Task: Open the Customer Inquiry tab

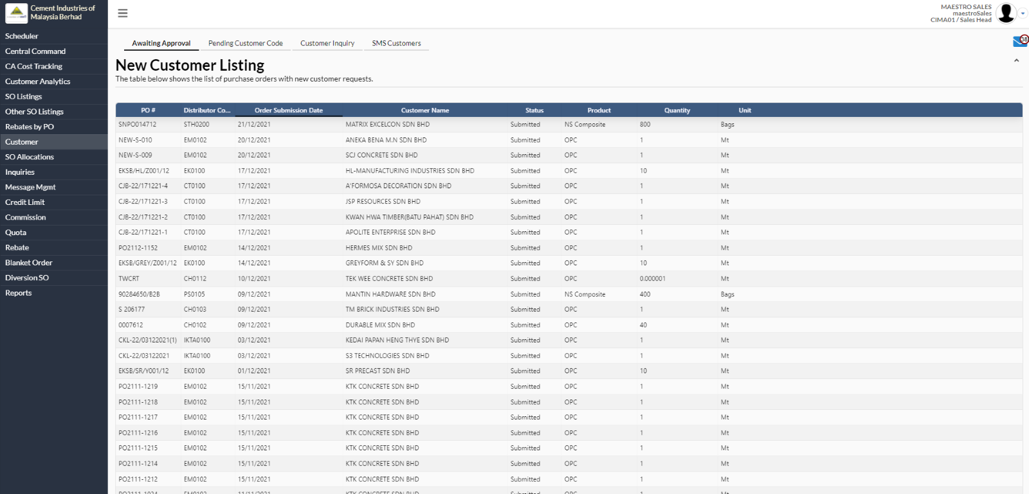Action: click(327, 43)
